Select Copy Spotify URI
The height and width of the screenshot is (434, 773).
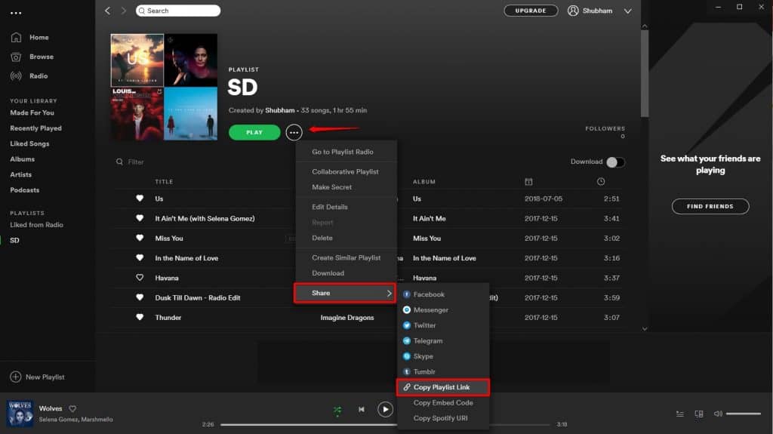click(x=442, y=418)
